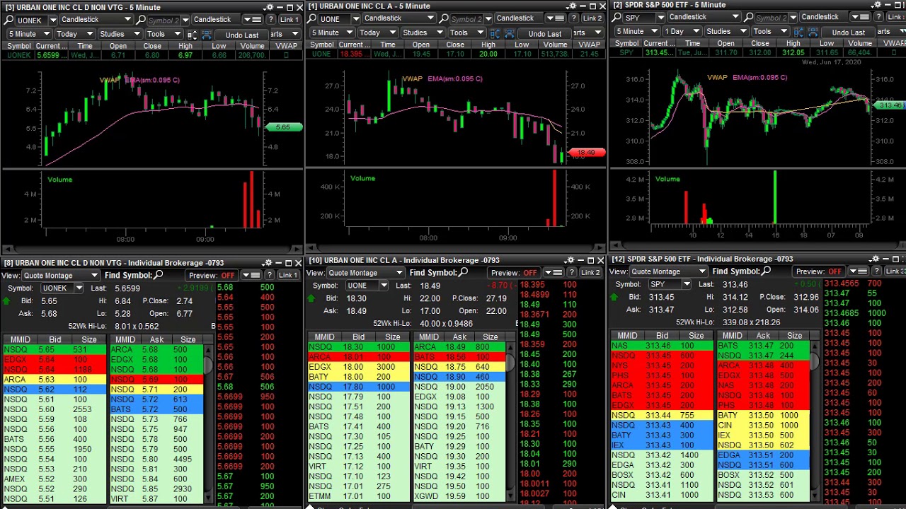The width and height of the screenshot is (906, 509).
Task: Click the Link 2 button in UONE chart
Action: point(592,18)
